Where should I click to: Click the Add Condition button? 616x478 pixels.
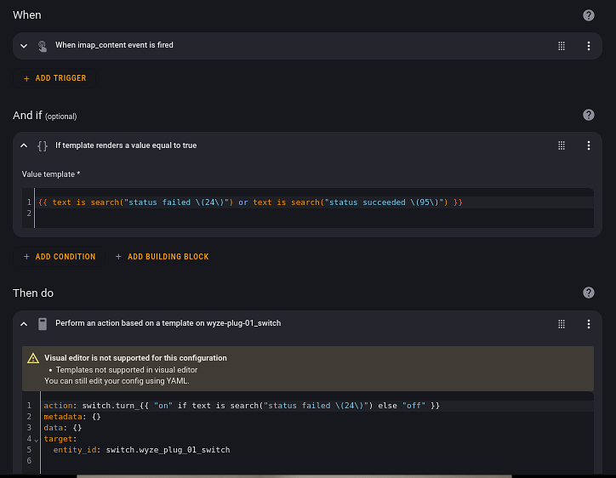(60, 257)
